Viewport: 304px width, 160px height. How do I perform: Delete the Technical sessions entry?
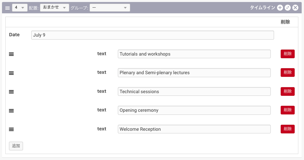tap(287, 91)
